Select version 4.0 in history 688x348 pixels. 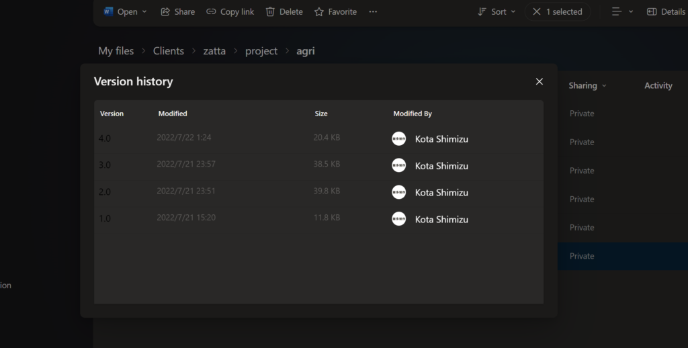[105, 138]
